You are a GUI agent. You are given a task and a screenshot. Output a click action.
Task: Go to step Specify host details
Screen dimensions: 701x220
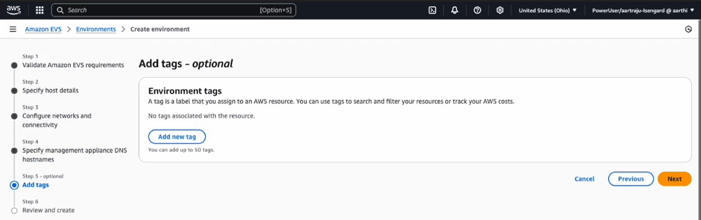(51, 90)
